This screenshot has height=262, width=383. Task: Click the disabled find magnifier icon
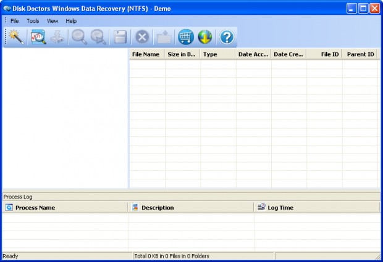click(79, 37)
